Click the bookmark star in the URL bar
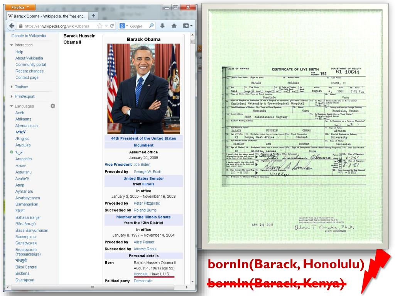The height and width of the screenshot is (296, 395). coord(100,26)
